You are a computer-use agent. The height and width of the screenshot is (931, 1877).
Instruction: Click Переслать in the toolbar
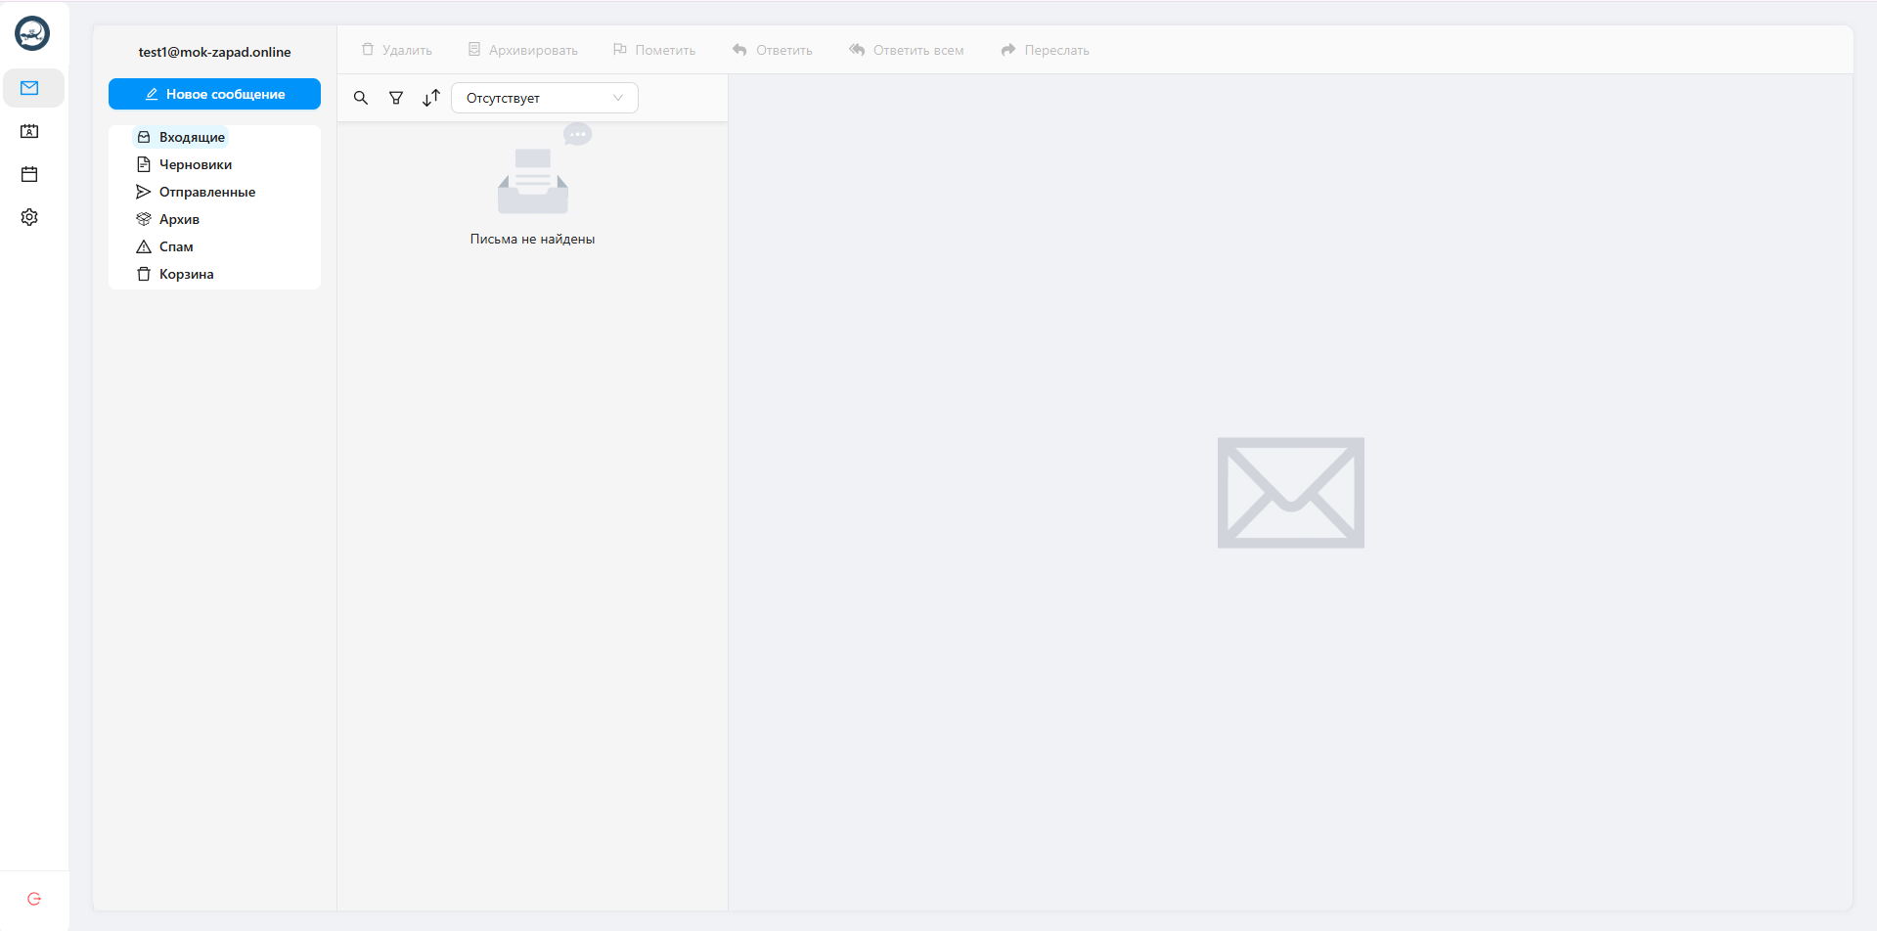coord(1045,50)
